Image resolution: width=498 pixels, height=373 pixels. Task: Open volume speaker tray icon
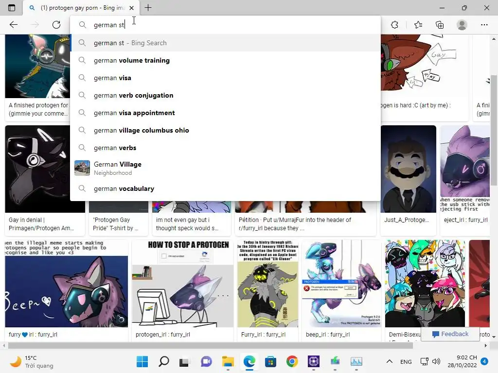(436, 361)
